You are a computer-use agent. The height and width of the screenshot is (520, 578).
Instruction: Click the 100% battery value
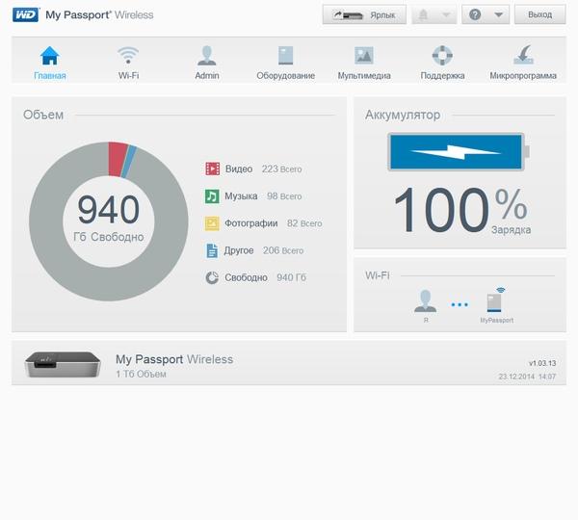click(x=460, y=210)
